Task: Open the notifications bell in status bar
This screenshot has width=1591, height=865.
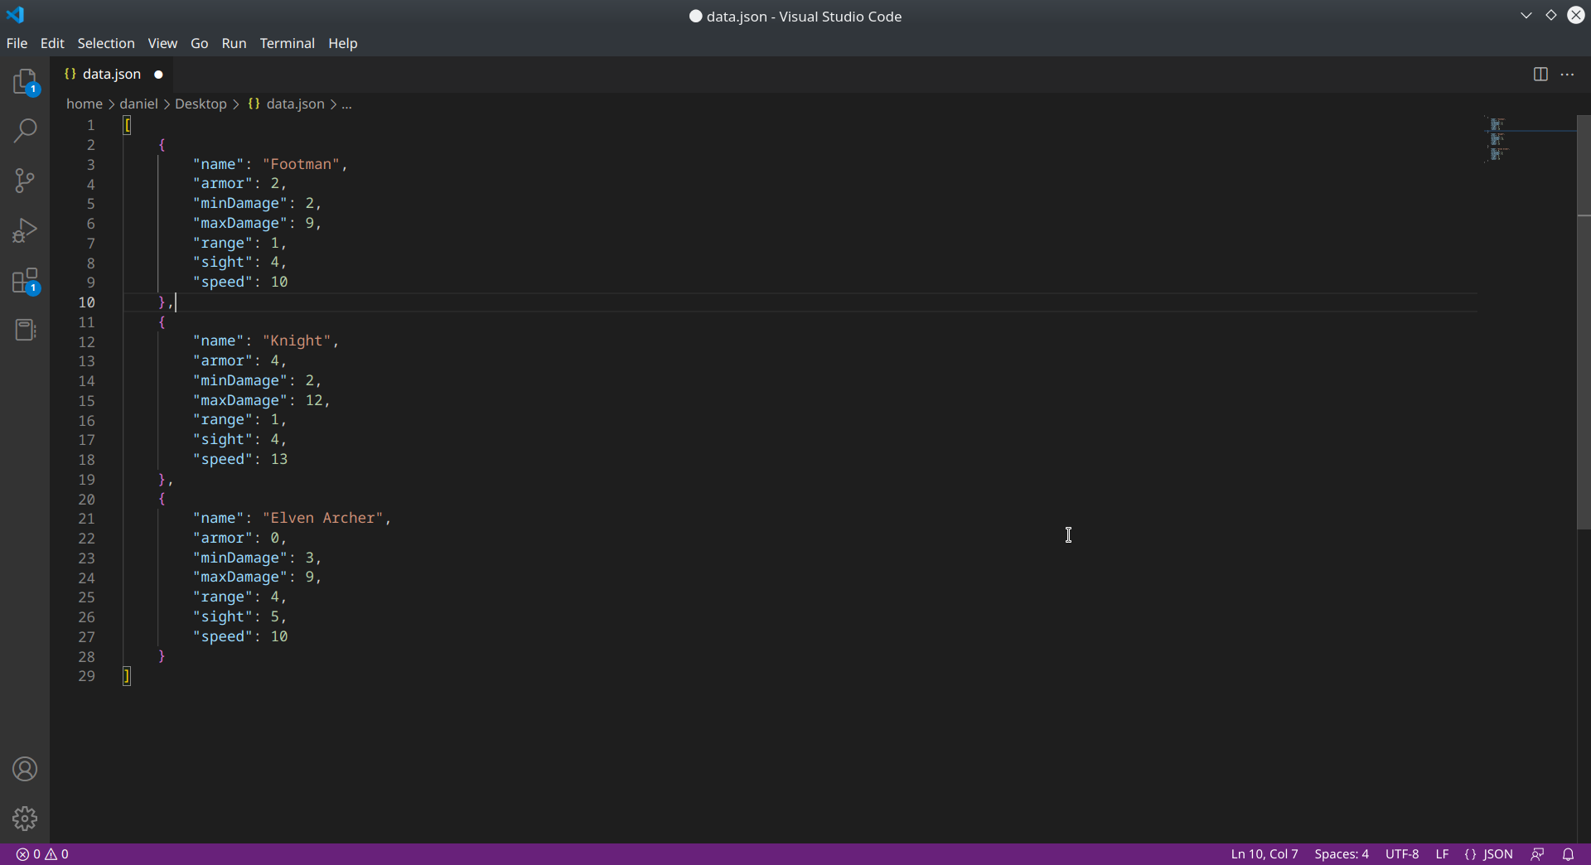Action: 1568,854
